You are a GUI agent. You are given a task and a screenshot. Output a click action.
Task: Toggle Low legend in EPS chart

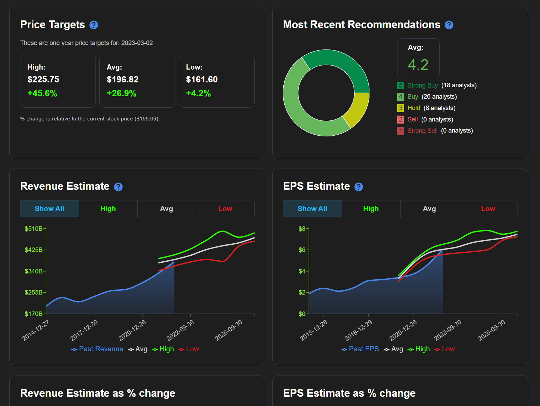pyautogui.click(x=445, y=349)
